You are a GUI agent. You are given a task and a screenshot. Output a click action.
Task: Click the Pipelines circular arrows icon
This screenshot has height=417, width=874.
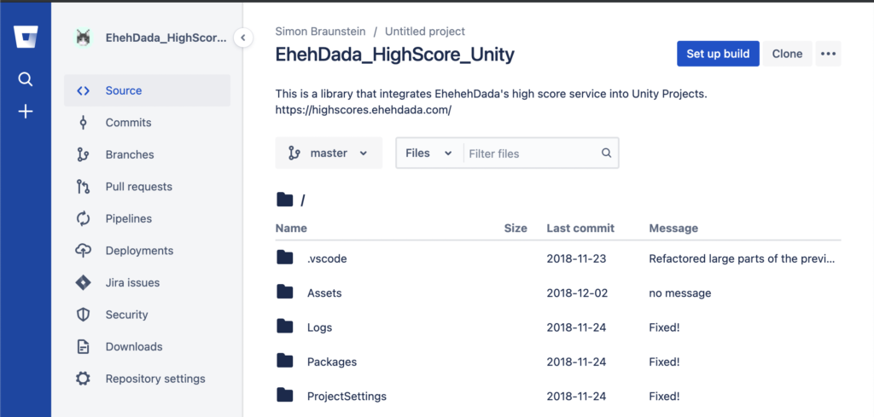coord(83,219)
